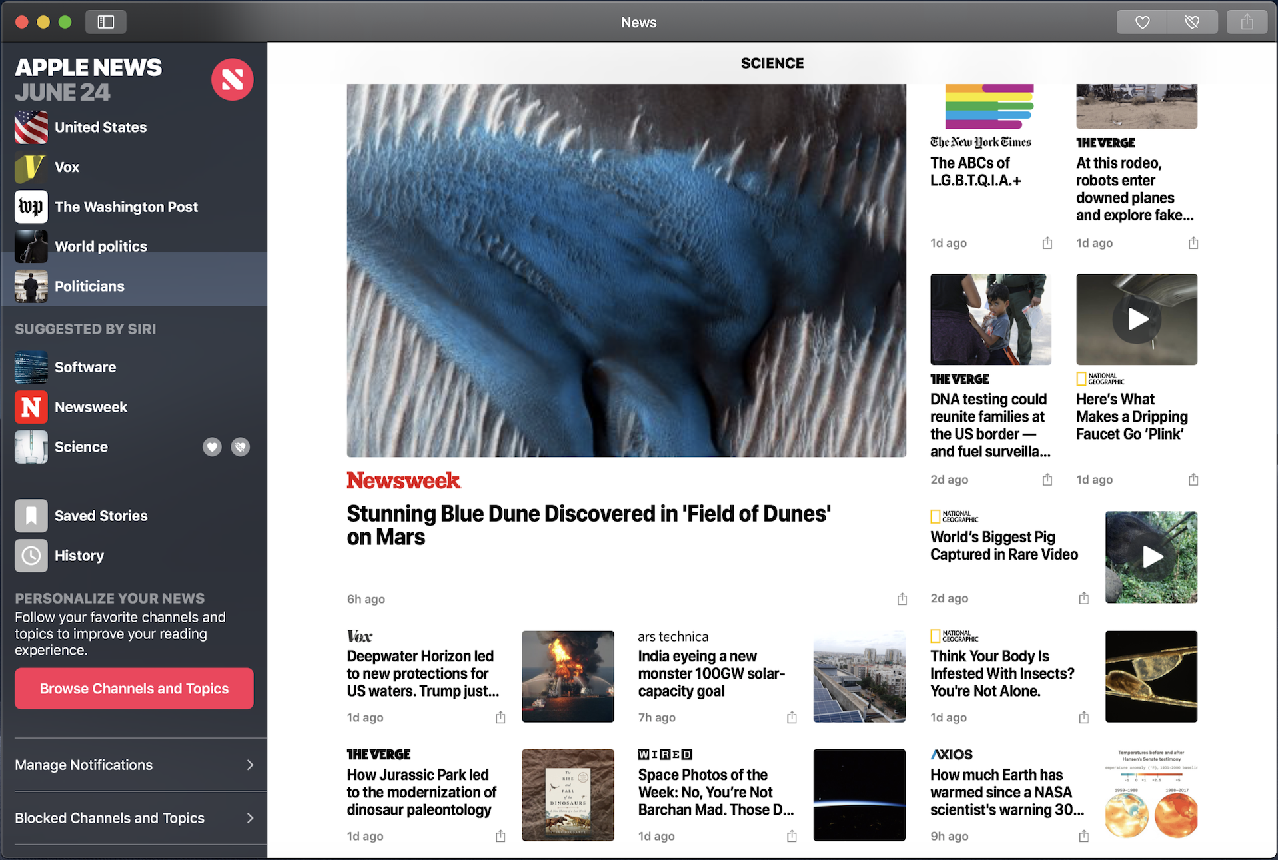Open Stunning Blue Dune Discovered headline
The height and width of the screenshot is (860, 1278).
[x=588, y=525]
